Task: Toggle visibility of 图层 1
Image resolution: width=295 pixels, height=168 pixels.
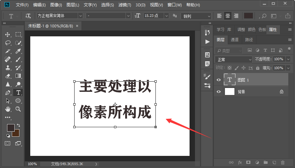Action: (219, 80)
